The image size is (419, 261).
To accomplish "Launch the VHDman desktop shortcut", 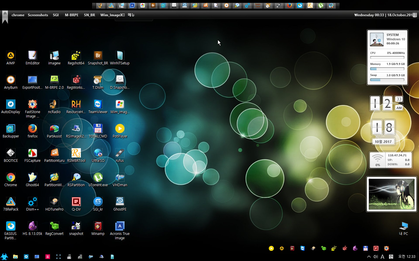I will click(120, 180).
